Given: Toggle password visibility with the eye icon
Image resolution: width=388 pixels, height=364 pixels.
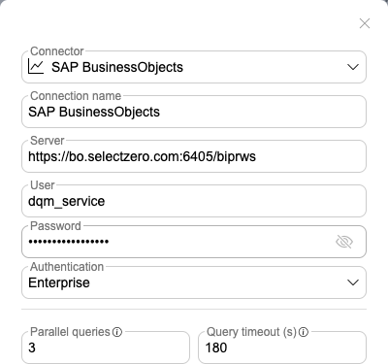Looking at the screenshot, I should point(344,242).
